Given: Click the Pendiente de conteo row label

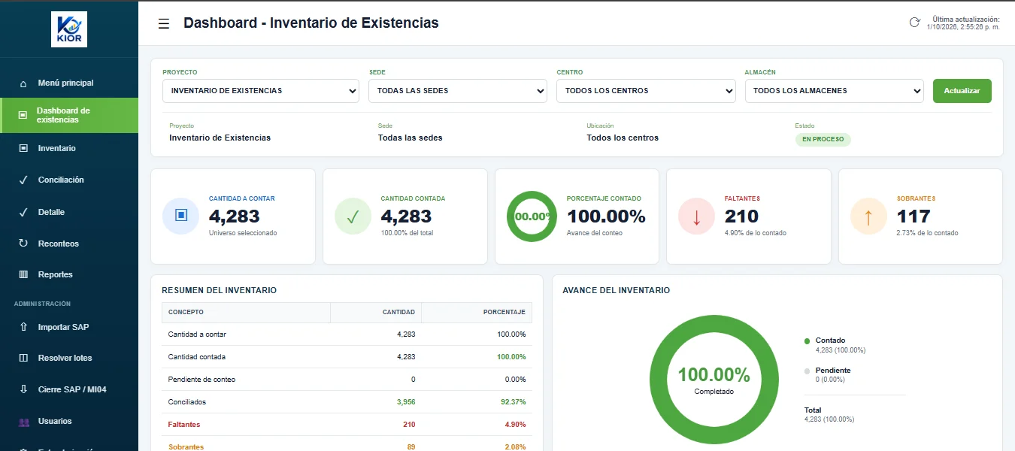Looking at the screenshot, I should click(201, 380).
